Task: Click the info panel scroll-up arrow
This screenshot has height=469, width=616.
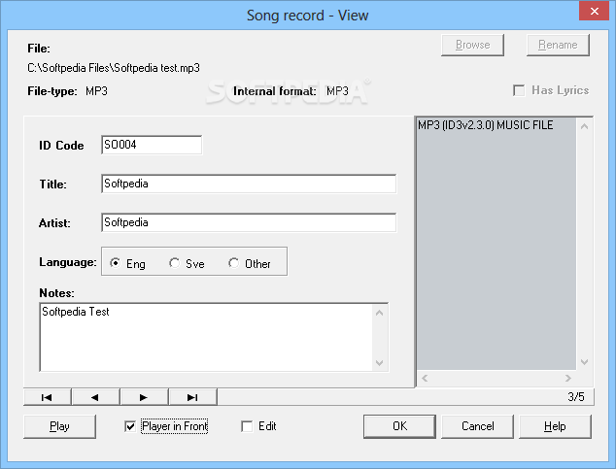Action: coord(585,126)
